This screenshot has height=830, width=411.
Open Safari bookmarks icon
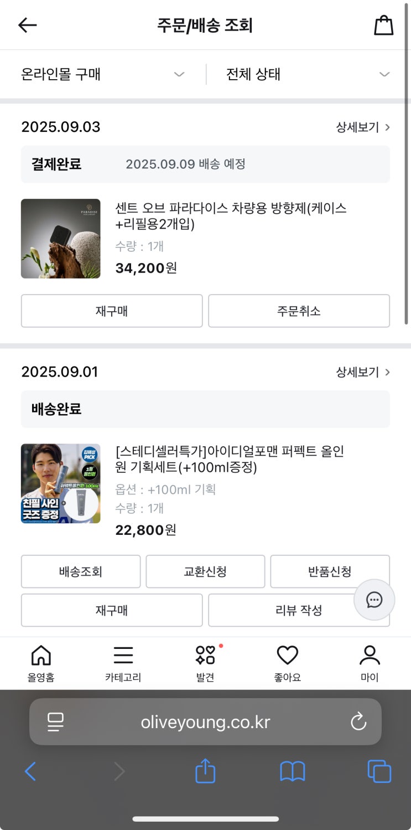pyautogui.click(x=292, y=771)
